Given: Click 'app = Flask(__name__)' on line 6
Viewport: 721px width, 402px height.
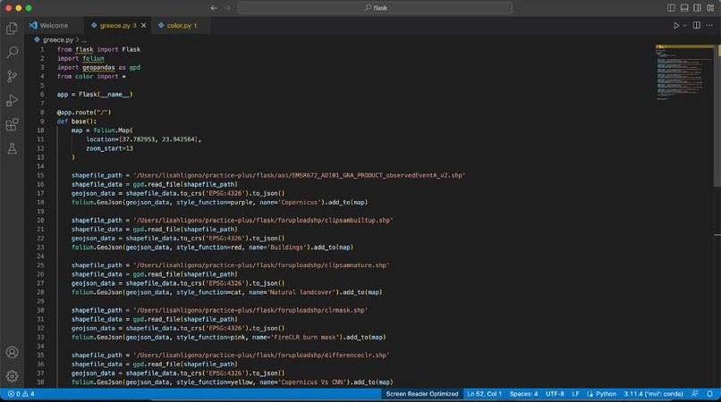Looking at the screenshot, I should [95, 95].
